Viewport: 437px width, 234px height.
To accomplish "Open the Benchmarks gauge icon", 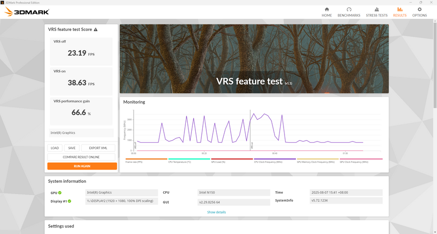I will click(x=349, y=9).
